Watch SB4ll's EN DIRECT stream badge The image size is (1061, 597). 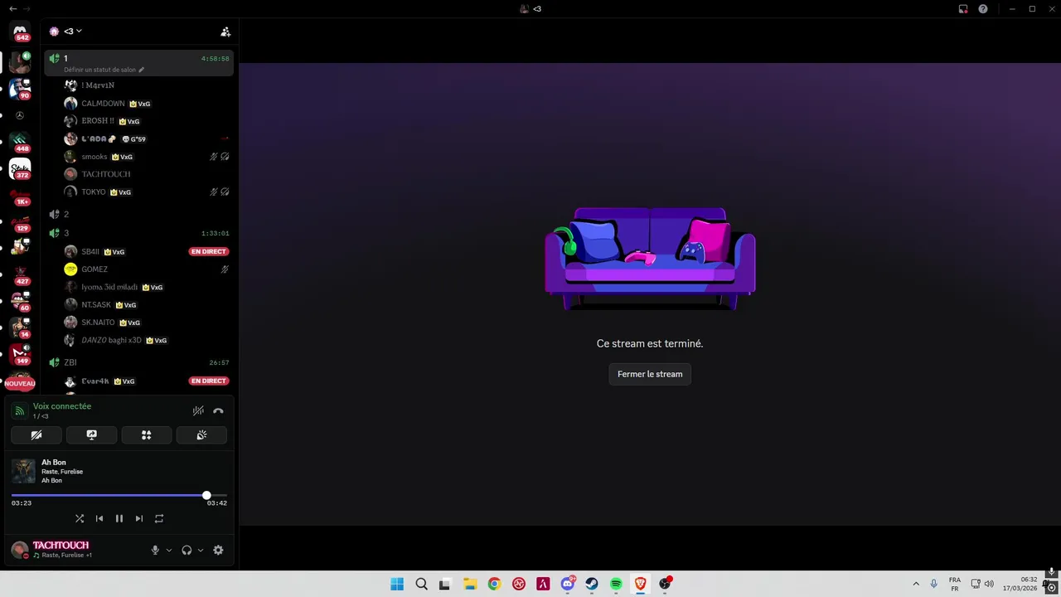(208, 251)
